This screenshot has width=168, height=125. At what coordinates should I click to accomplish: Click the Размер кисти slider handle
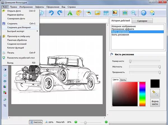tap(130, 61)
